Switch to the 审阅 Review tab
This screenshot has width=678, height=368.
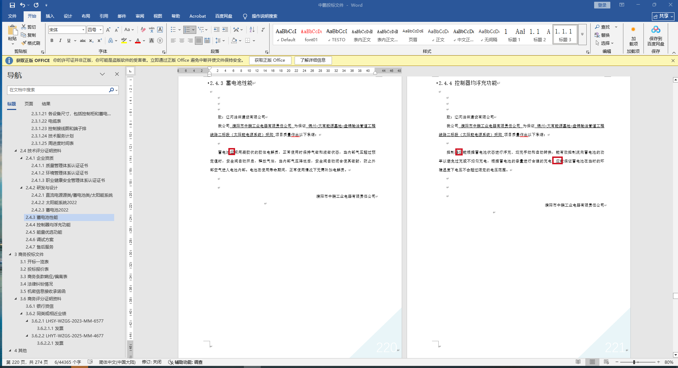click(140, 16)
